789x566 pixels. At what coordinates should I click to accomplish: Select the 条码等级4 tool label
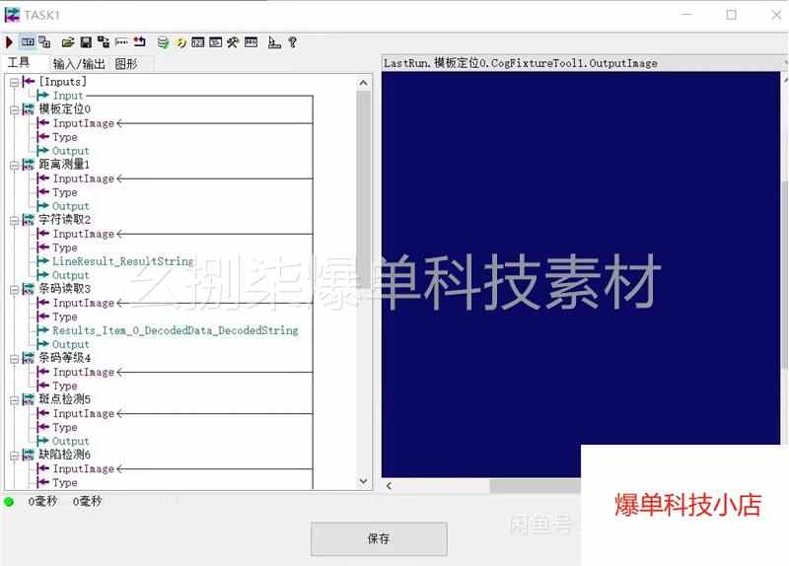point(65,358)
